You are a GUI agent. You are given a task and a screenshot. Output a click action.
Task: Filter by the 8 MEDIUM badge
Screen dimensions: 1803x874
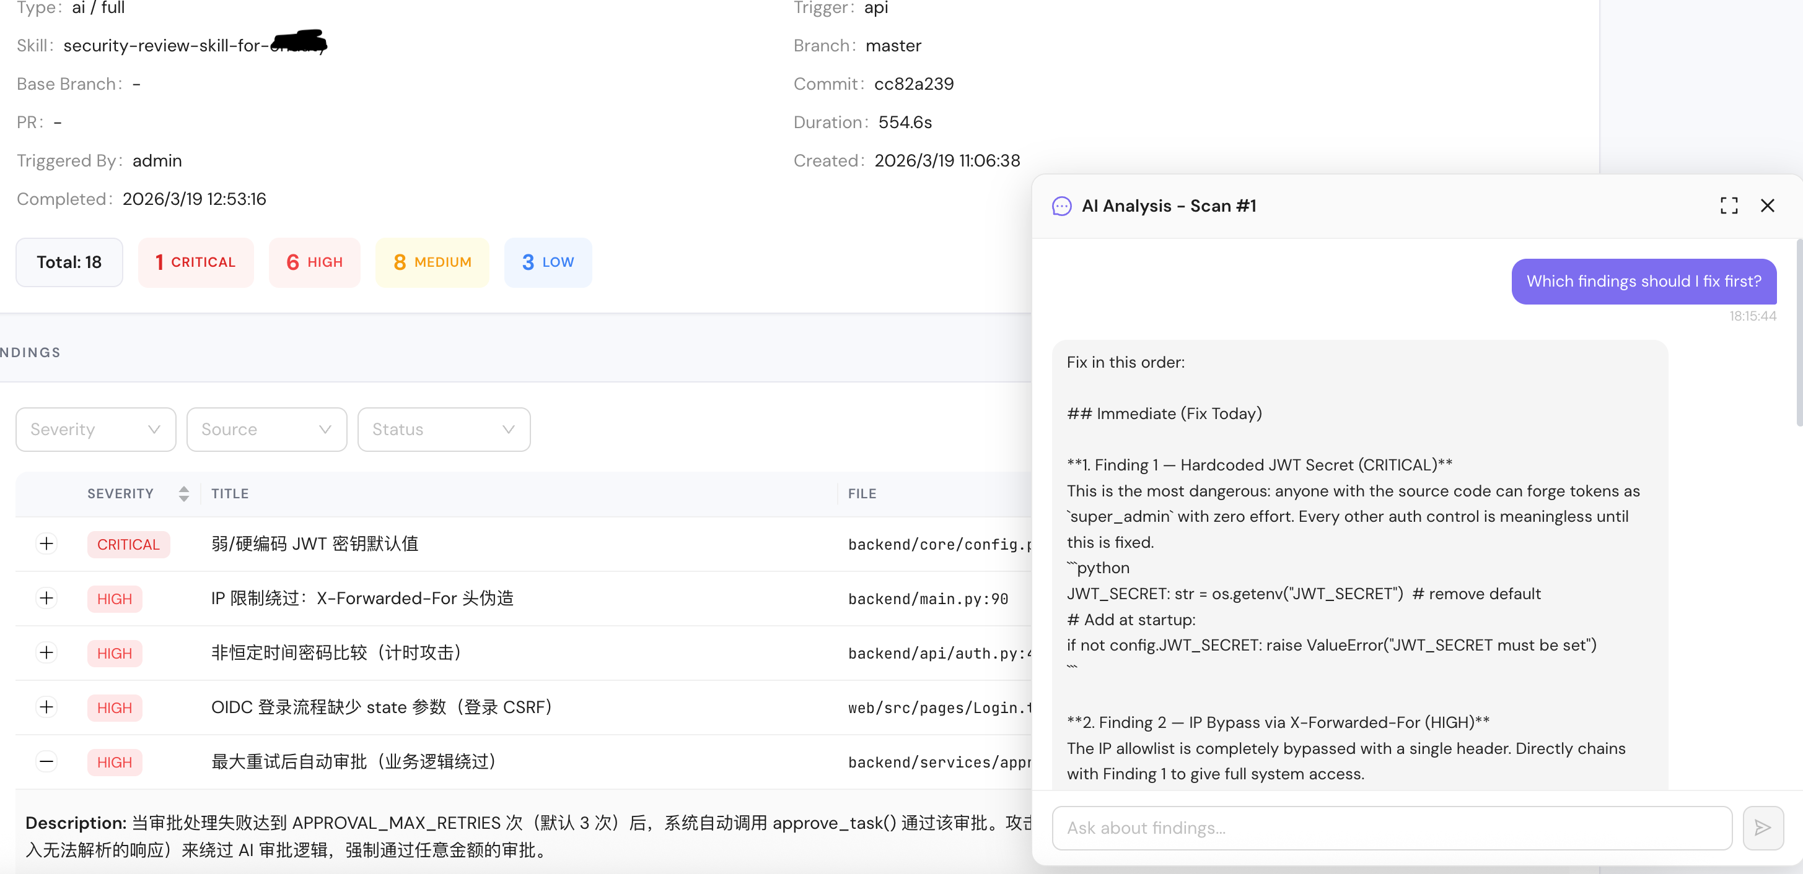pyautogui.click(x=432, y=262)
